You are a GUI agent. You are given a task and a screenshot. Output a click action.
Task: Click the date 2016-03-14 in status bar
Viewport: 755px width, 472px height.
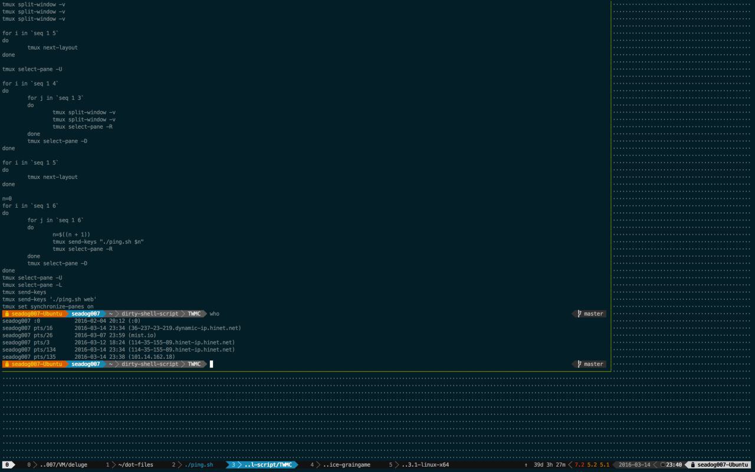pos(634,465)
